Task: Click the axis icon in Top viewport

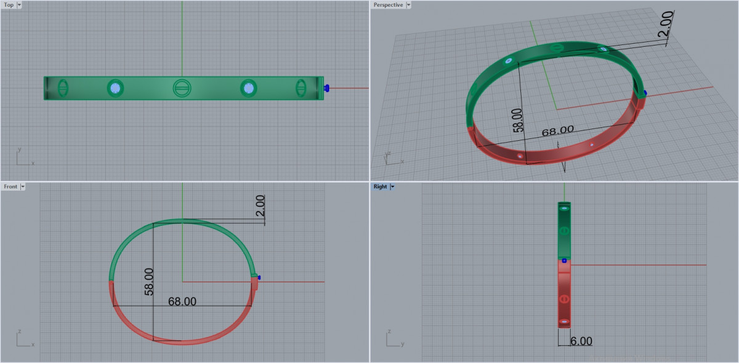Action: pos(24,158)
